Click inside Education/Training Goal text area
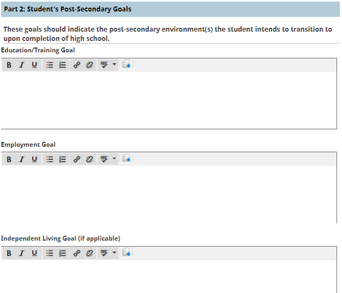The image size is (342, 293). point(169,100)
